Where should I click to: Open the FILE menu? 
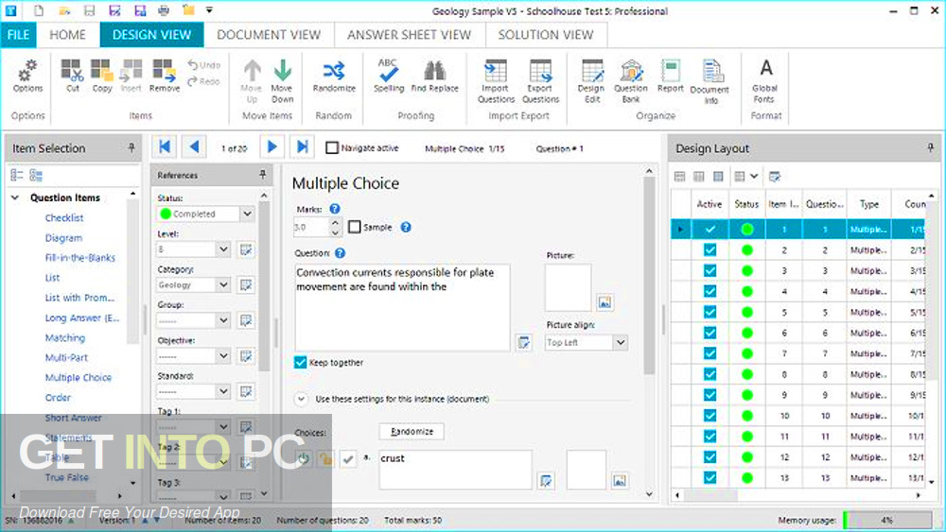click(x=19, y=35)
